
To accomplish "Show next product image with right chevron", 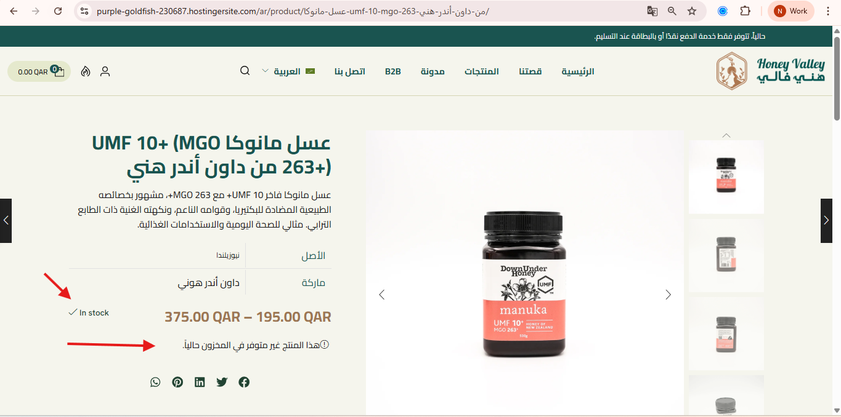I will (x=668, y=295).
